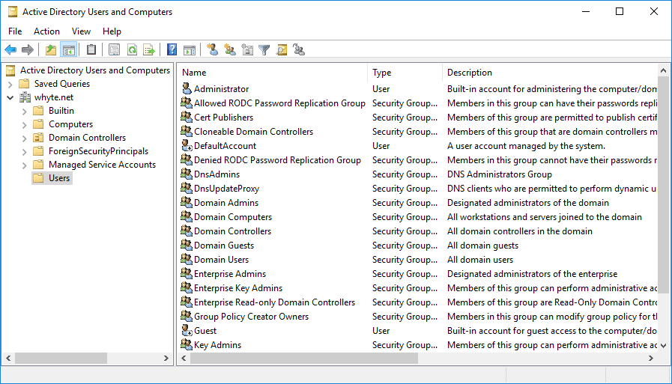Select Active Directory Users and Computers root
672x384 pixels.
(x=95, y=70)
